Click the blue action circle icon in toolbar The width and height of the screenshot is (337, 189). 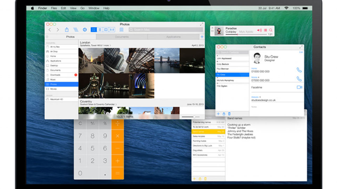85,29
